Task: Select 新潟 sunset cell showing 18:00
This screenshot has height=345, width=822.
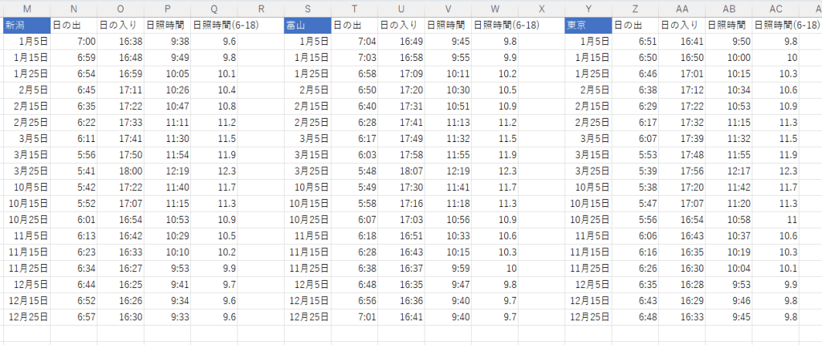Action: [x=121, y=171]
